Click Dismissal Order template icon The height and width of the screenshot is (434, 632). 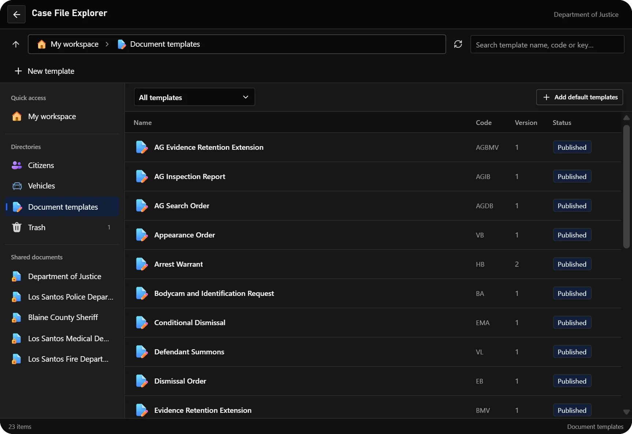click(x=142, y=381)
